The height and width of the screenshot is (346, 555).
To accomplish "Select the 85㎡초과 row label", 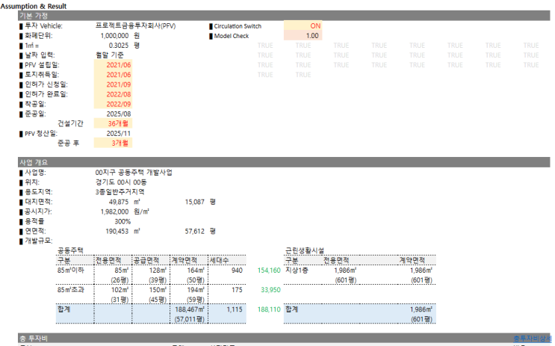I will pyautogui.click(x=71, y=290).
